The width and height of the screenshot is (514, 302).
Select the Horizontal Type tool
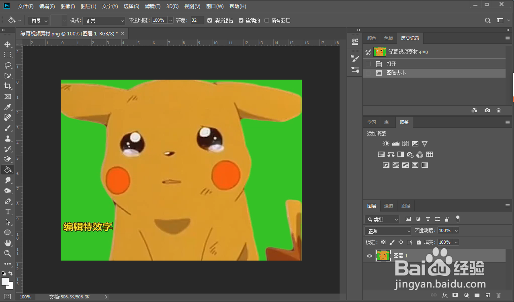pos(8,212)
